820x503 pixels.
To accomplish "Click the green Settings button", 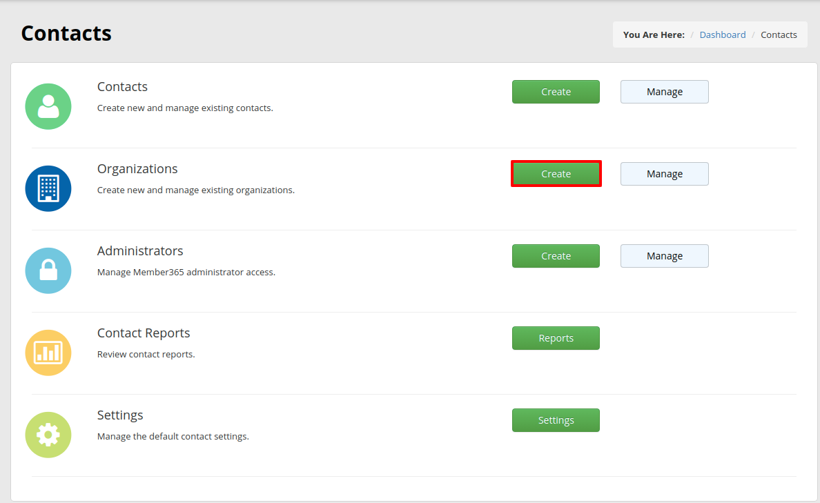I will point(556,420).
